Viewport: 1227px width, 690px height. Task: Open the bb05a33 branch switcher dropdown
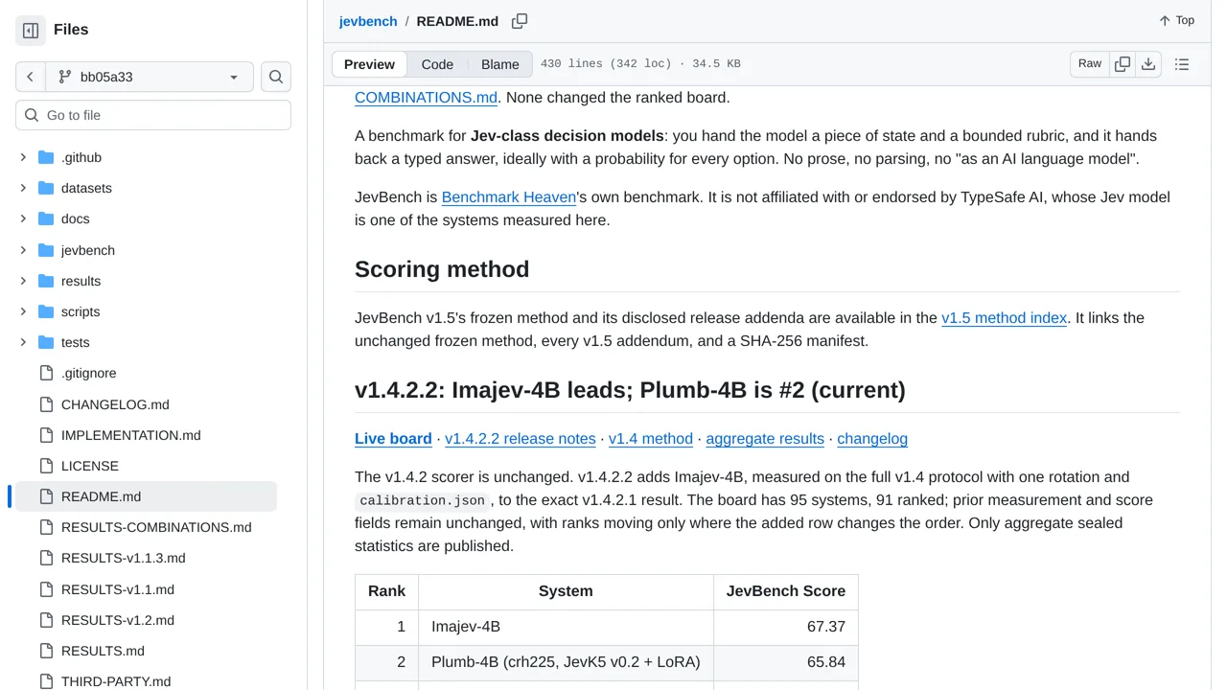pos(149,77)
